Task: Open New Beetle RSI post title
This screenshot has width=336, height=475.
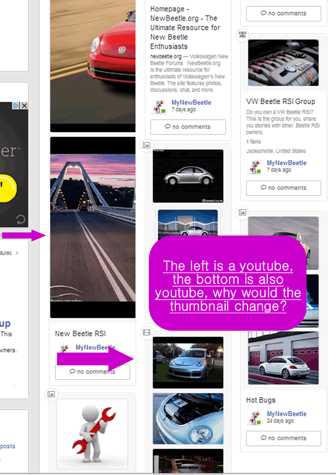Action: (80, 333)
